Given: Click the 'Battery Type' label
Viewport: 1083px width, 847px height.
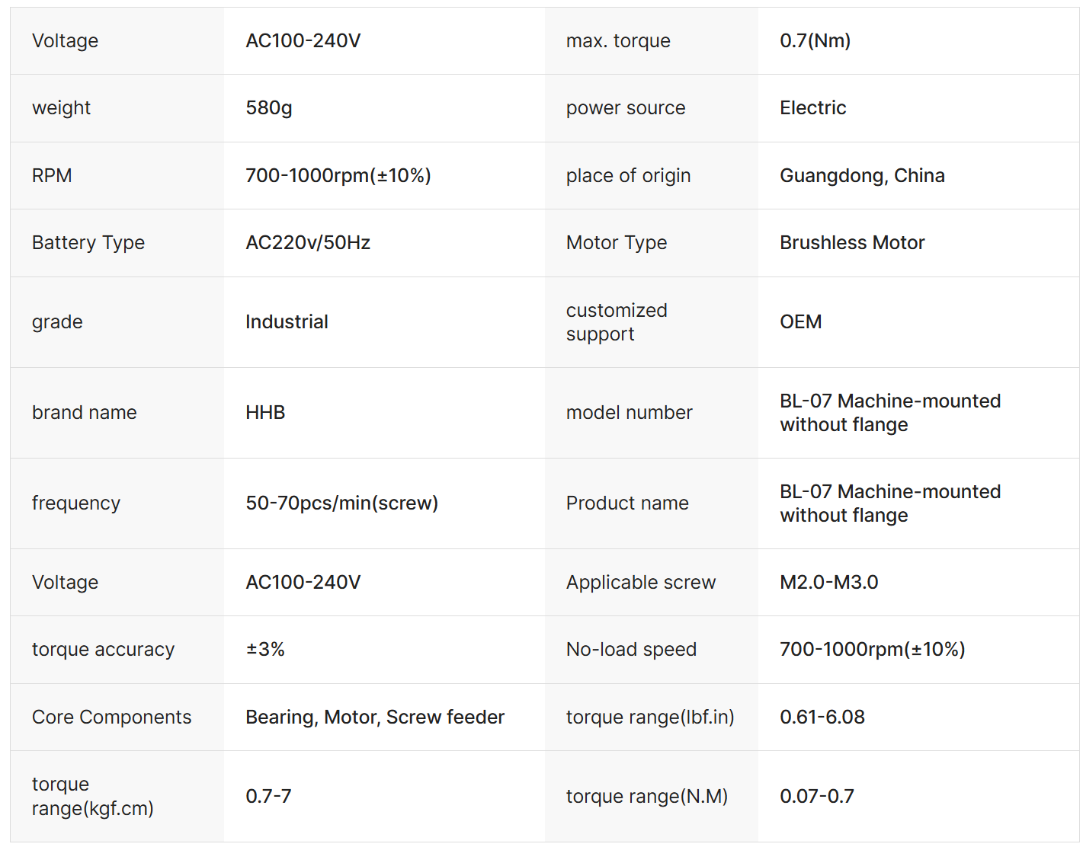Looking at the screenshot, I should [88, 243].
